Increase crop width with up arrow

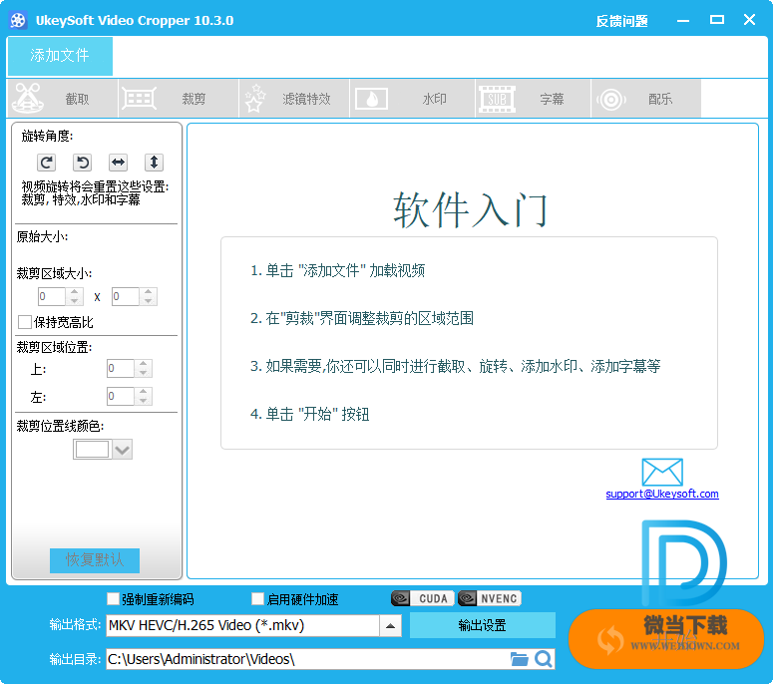pyautogui.click(x=74, y=292)
